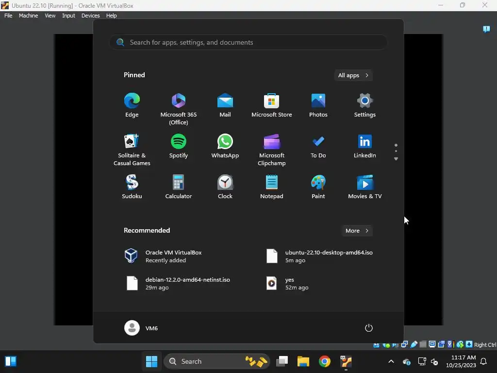Open the Photos app
The image size is (497, 373).
(x=318, y=105)
